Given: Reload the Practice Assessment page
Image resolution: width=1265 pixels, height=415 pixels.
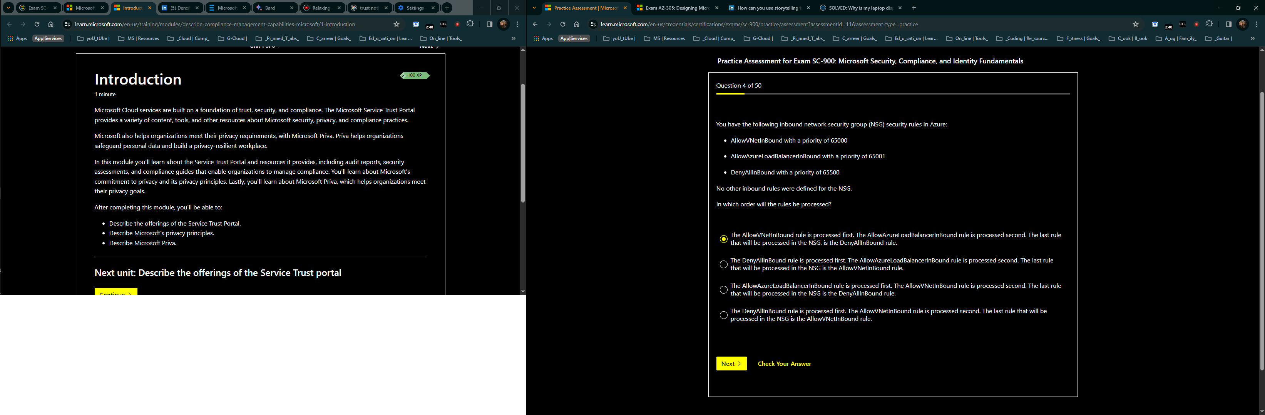Looking at the screenshot, I should click(563, 24).
